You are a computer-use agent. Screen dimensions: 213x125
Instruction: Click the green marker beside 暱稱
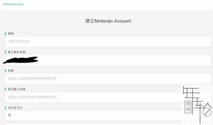tap(5, 34)
